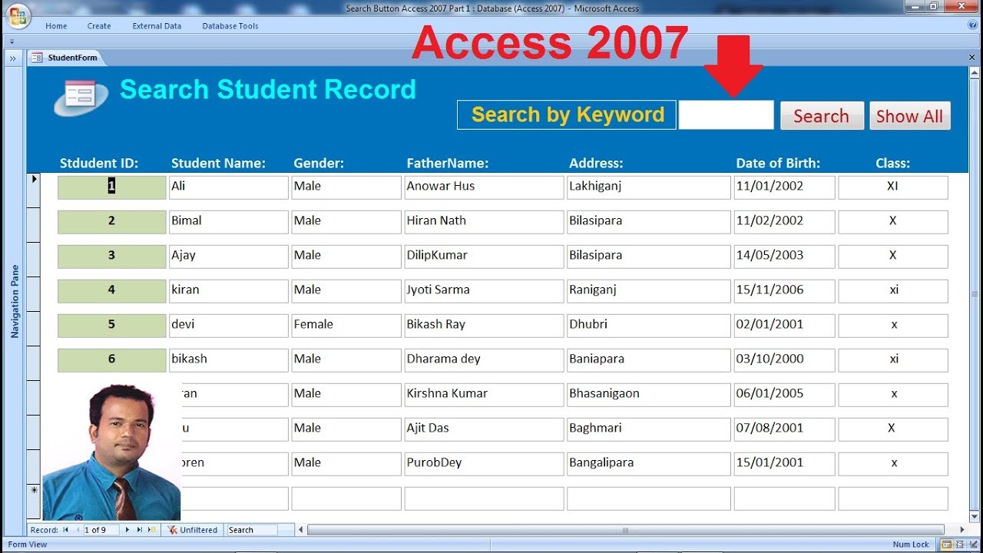The height and width of the screenshot is (553, 983).
Task: Open the Database Tools ribbon tab
Action: click(230, 26)
